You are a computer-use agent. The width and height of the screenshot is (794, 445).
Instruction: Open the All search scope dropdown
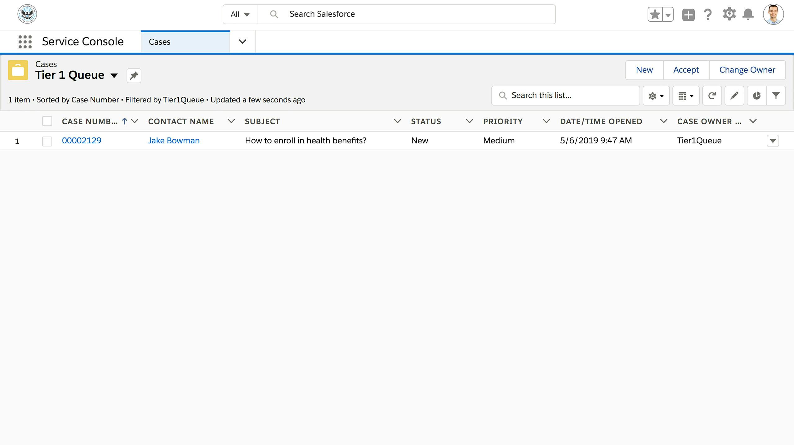(x=240, y=14)
